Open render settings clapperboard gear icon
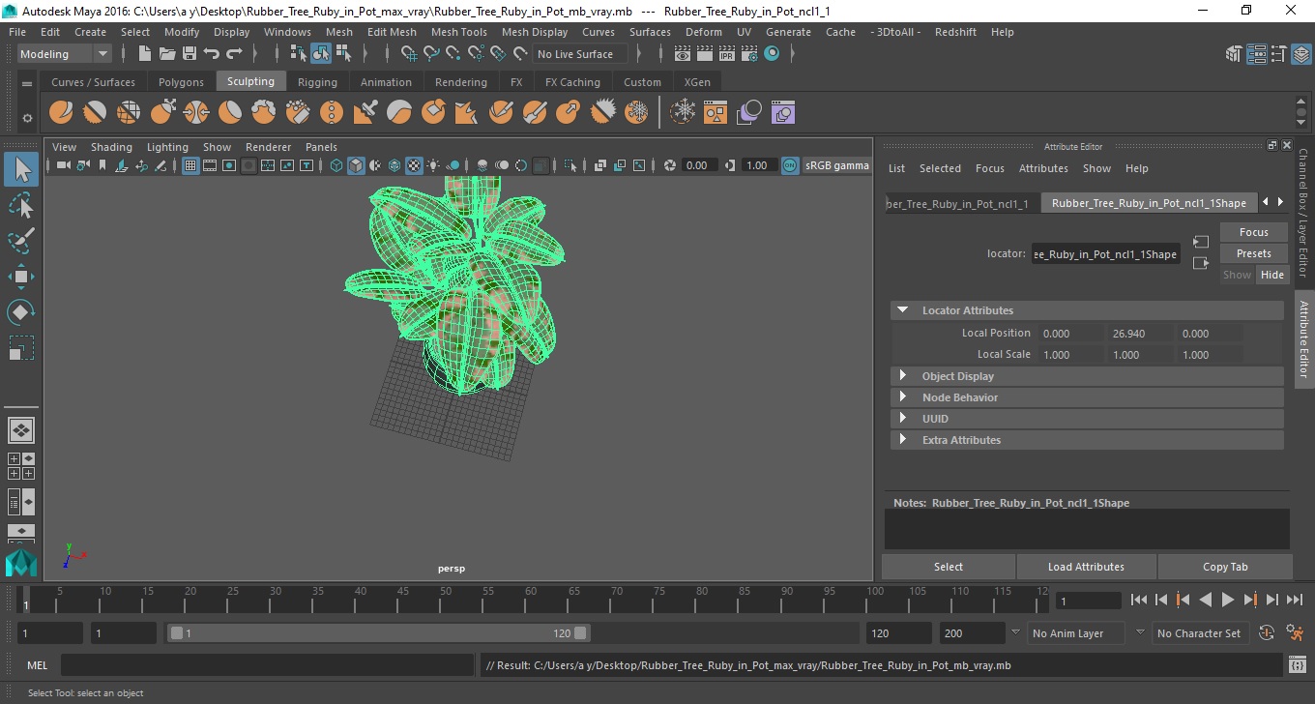 [x=749, y=54]
